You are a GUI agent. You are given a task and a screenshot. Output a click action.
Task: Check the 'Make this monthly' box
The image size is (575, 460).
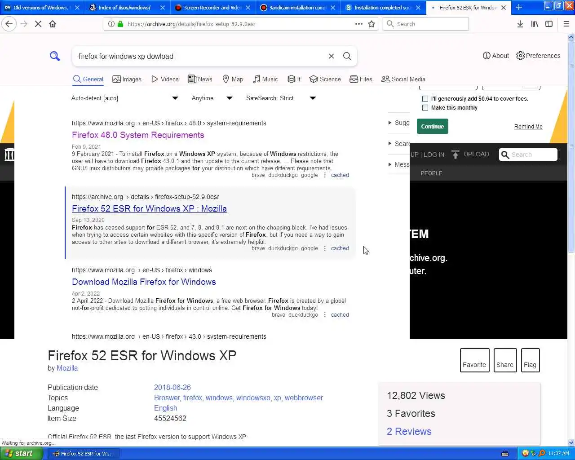(425, 107)
